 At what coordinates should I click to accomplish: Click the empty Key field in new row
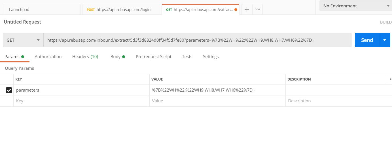pos(81,101)
